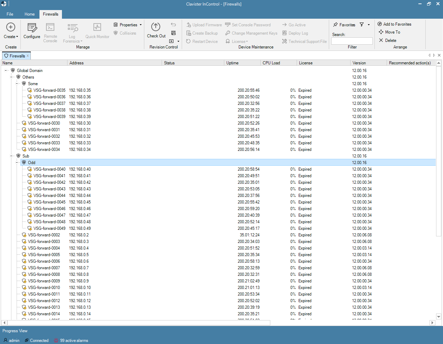Click the undo checkout arrow icon
The height and width of the screenshot is (344, 443).
tap(173, 25)
